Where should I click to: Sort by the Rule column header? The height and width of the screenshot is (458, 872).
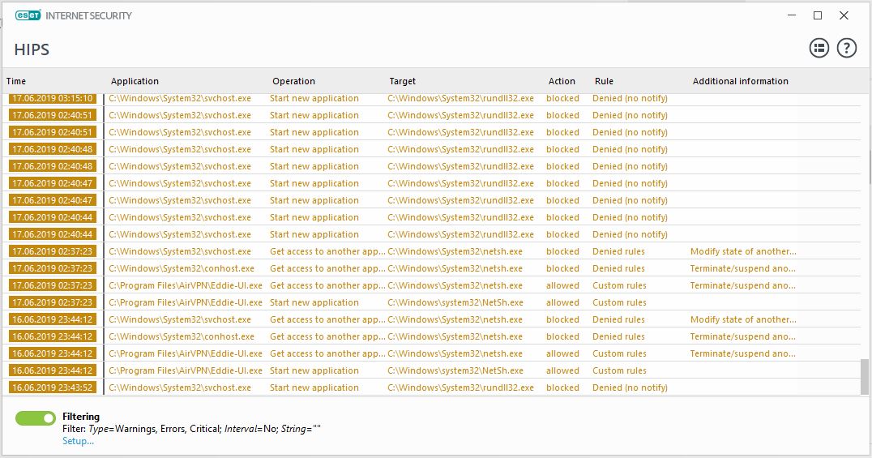coord(604,81)
